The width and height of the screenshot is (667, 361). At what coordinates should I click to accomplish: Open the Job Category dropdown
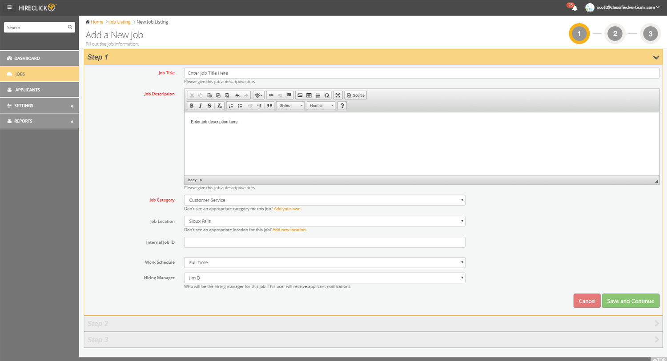[x=325, y=200]
